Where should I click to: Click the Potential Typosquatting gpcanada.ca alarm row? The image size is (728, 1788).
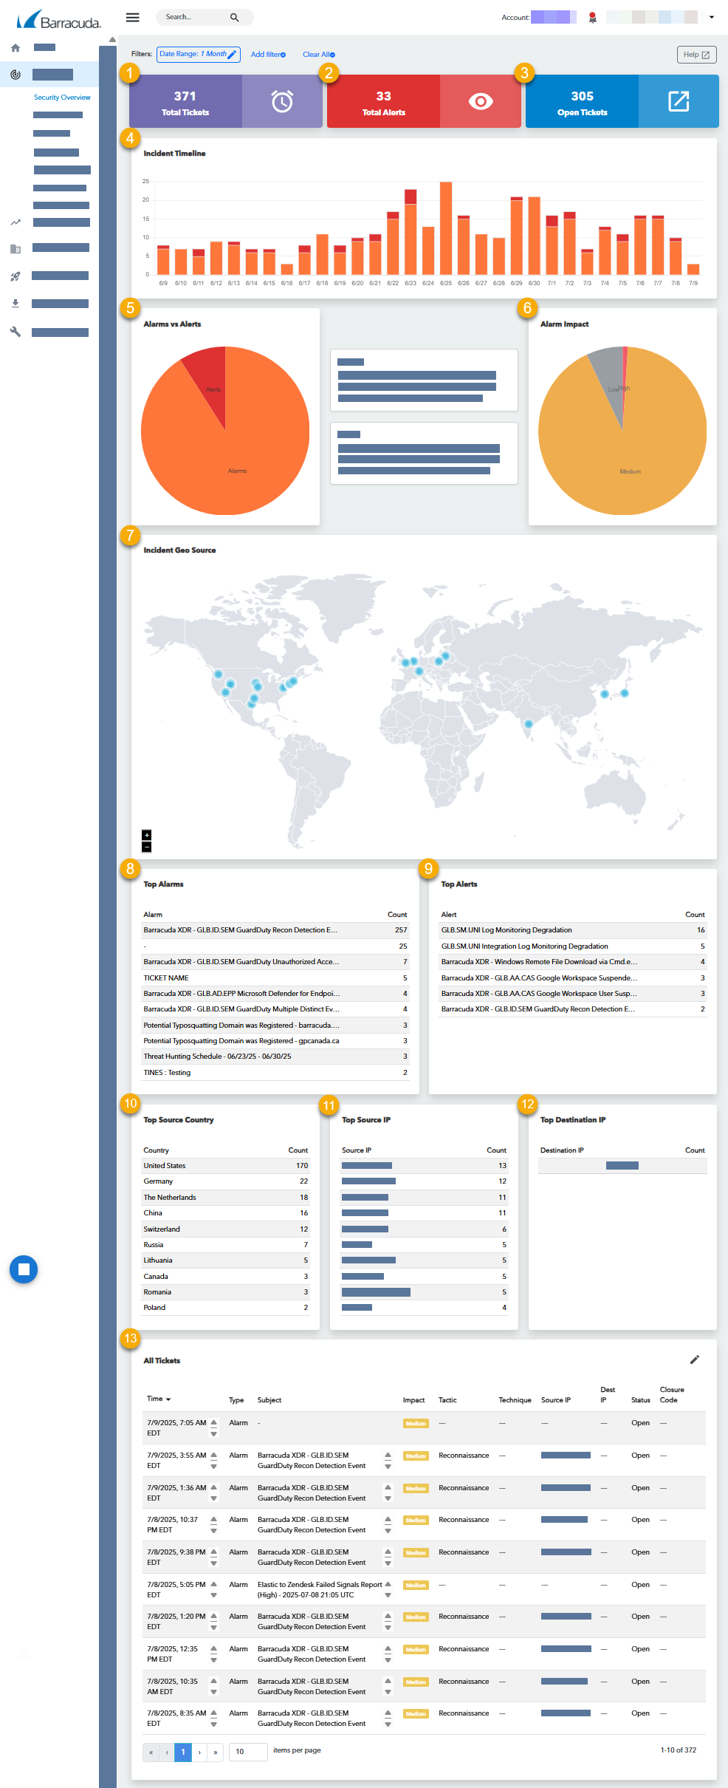click(275, 1041)
